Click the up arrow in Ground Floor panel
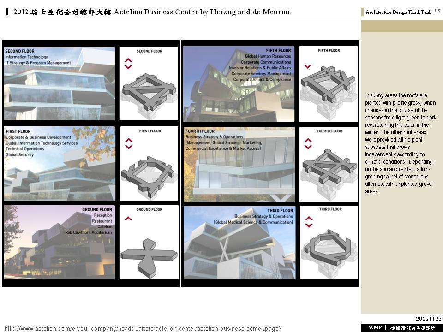The width and height of the screenshot is (443, 332). click(128, 219)
